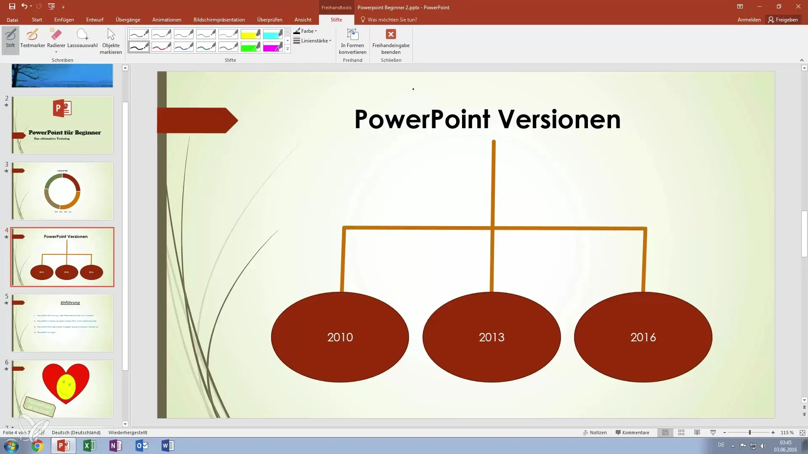Image resolution: width=808 pixels, height=454 pixels.
Task: Open the Bildschirmpräsentation tab
Action: tap(219, 20)
